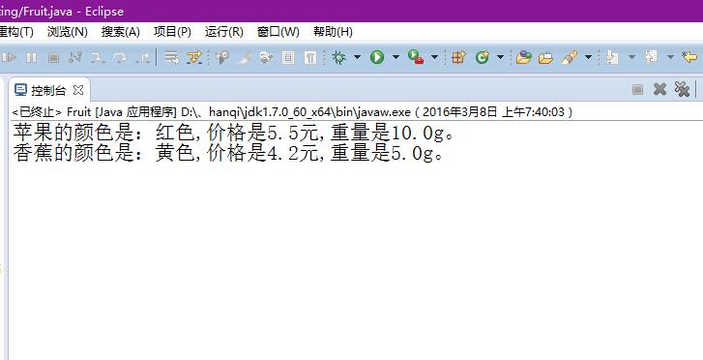Open the Next Annotation dropdown arrow
Viewport: 703px width, 360px height.
tap(631, 57)
